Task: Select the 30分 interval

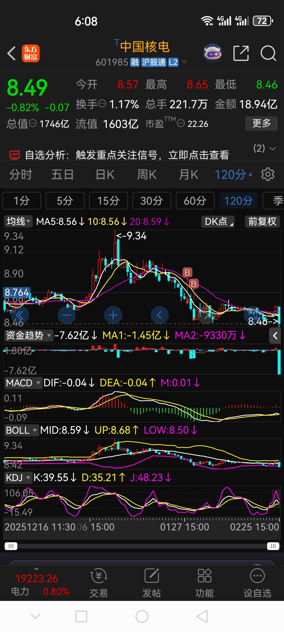Action: [x=152, y=201]
